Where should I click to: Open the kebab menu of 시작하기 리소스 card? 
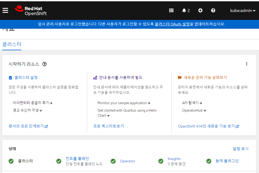(x=247, y=64)
